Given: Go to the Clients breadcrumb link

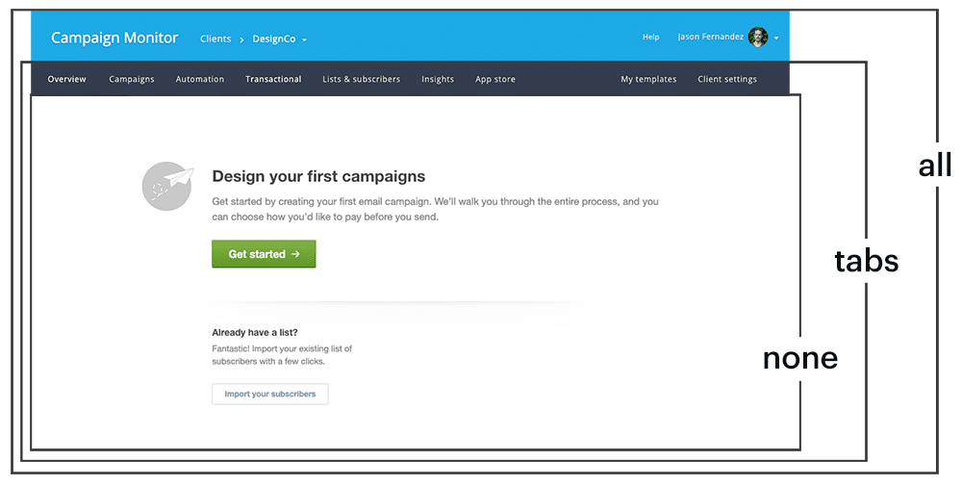Looking at the screenshot, I should [x=215, y=39].
